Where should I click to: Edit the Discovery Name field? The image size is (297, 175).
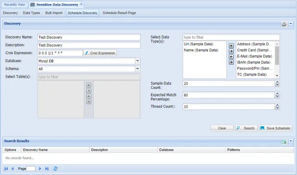click(x=89, y=37)
